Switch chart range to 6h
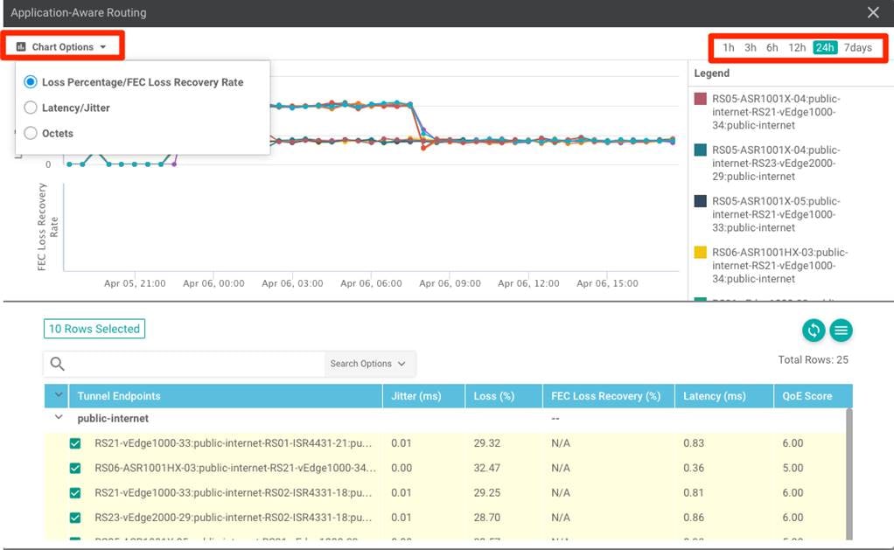Screen dimensions: 894x550 point(772,47)
